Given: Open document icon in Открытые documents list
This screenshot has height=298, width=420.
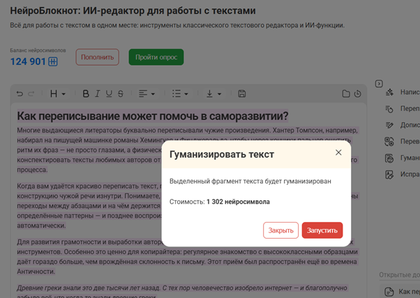Looking at the screenshot, I should pos(389,292).
